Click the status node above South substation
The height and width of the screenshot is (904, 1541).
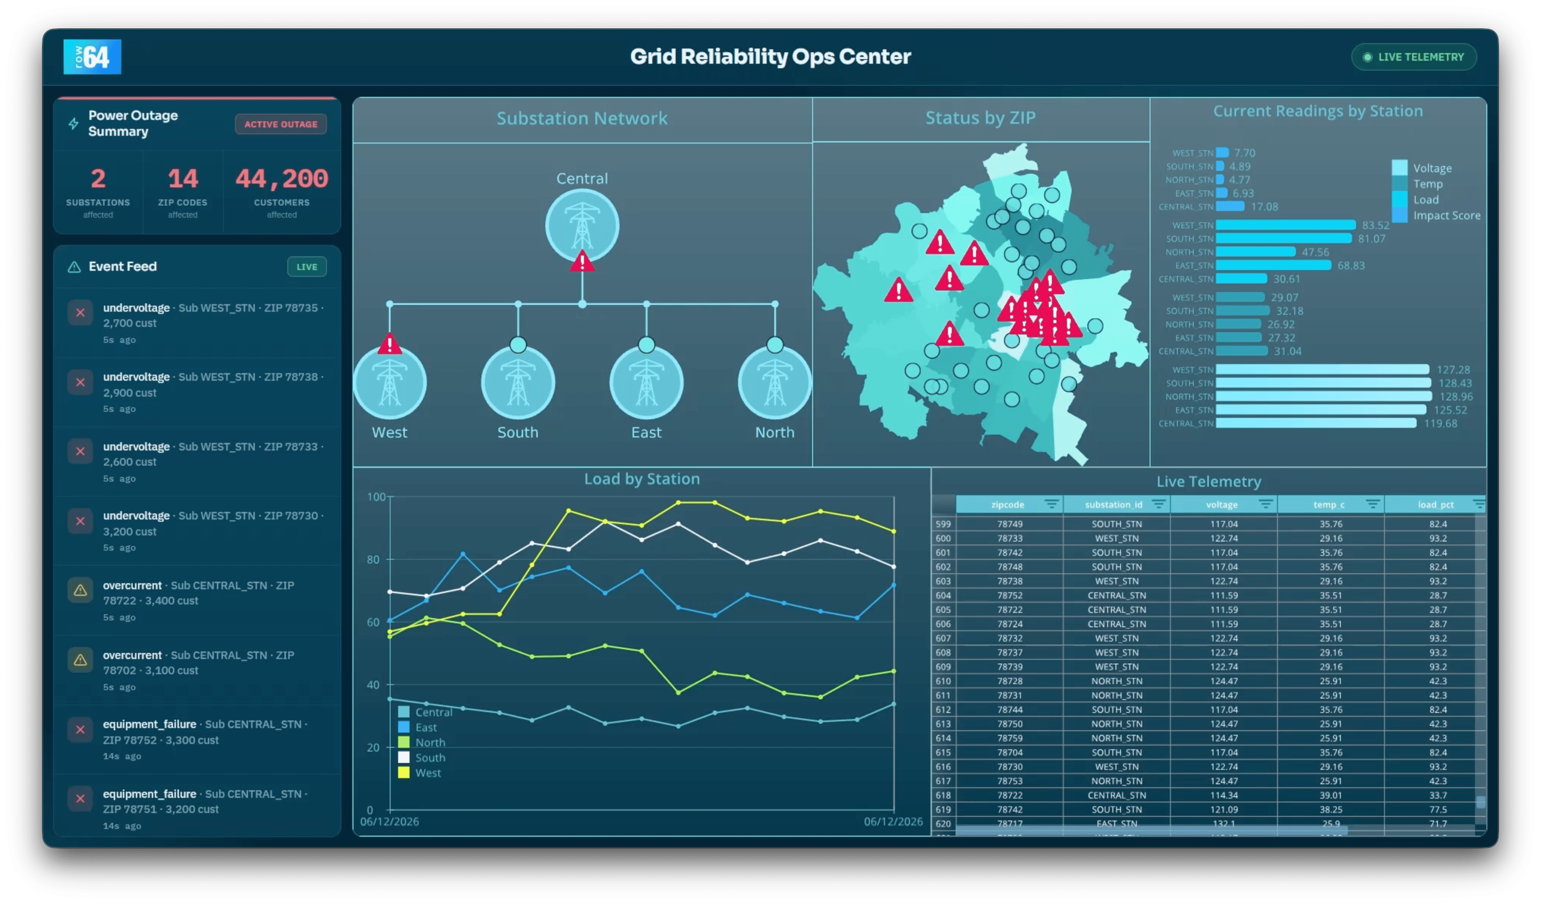click(518, 345)
